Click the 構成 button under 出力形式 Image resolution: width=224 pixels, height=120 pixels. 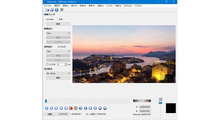point(58,78)
